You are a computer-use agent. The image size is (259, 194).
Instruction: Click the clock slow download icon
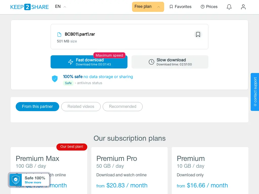click(151, 62)
